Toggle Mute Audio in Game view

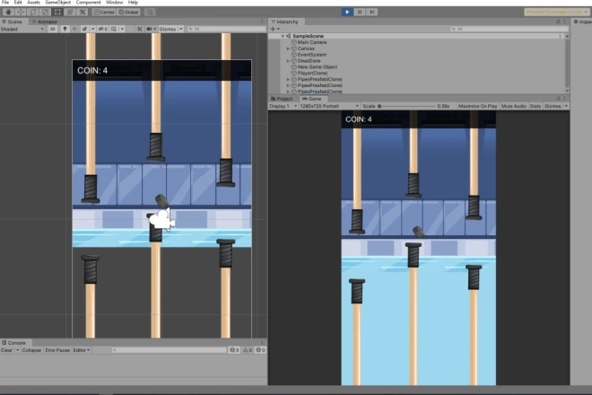tap(513, 106)
